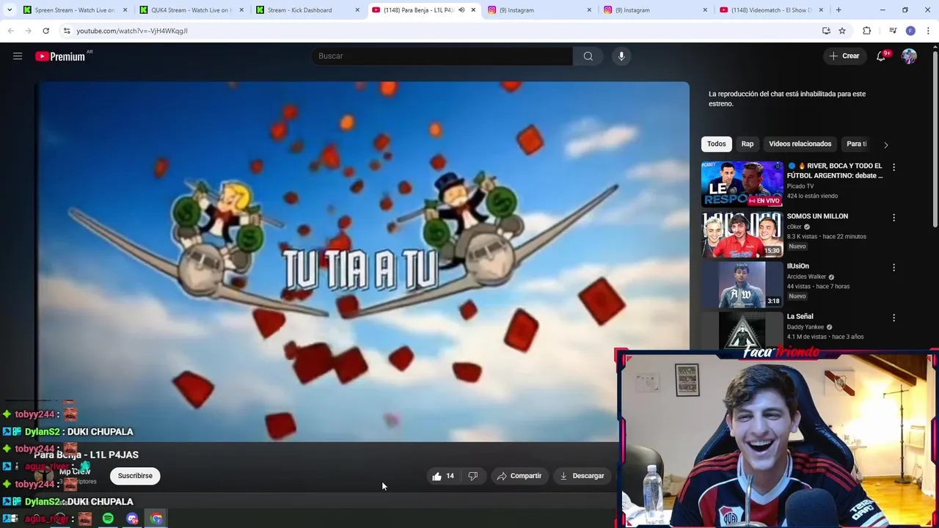Open La Señal video thumbnail
The image size is (939, 528).
pyautogui.click(x=742, y=331)
